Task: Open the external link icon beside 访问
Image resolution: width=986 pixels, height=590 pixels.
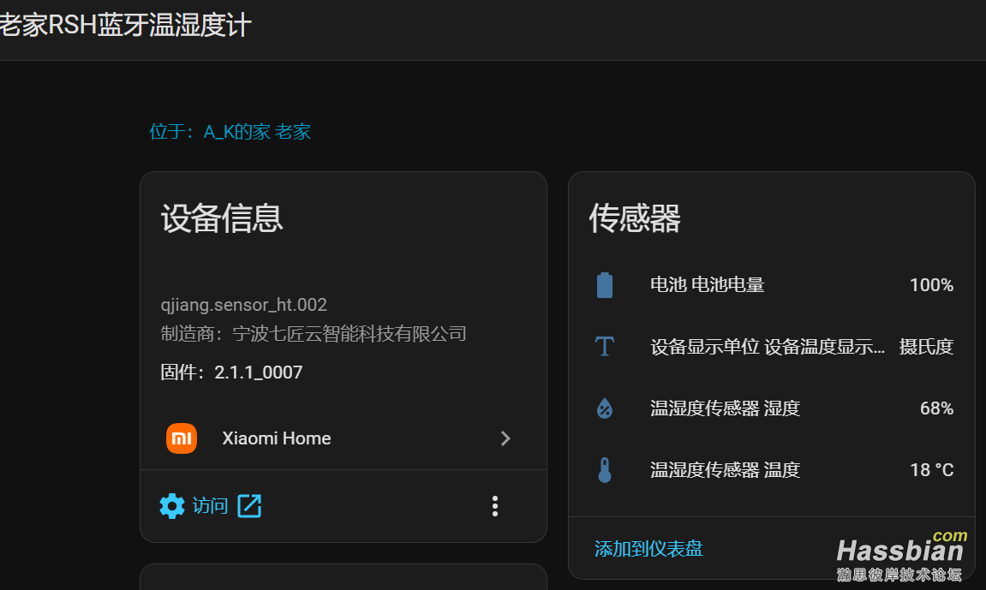Action: coord(248,505)
